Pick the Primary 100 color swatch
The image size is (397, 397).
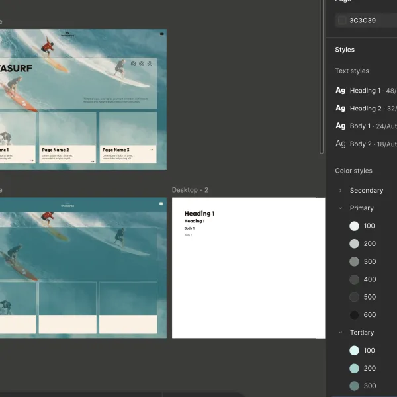click(x=354, y=226)
